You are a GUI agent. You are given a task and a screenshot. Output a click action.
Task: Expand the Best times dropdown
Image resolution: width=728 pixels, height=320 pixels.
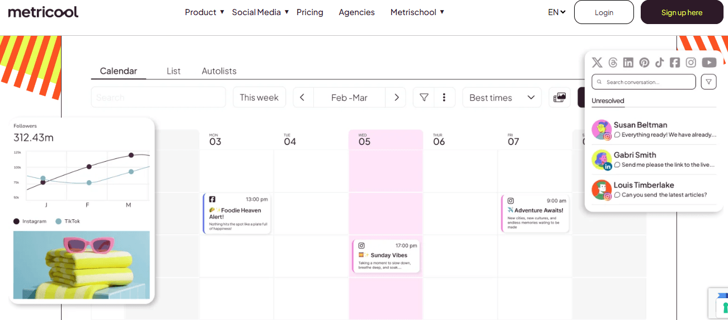point(502,97)
